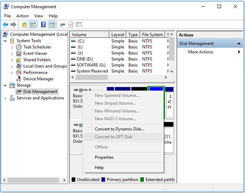Viewport: 245px width, 193px height.
Task: Click the volume list horizontal scrollbar
Action: (x=119, y=77)
